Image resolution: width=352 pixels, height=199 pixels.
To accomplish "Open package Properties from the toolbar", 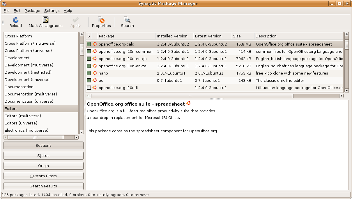I will (x=101, y=20).
